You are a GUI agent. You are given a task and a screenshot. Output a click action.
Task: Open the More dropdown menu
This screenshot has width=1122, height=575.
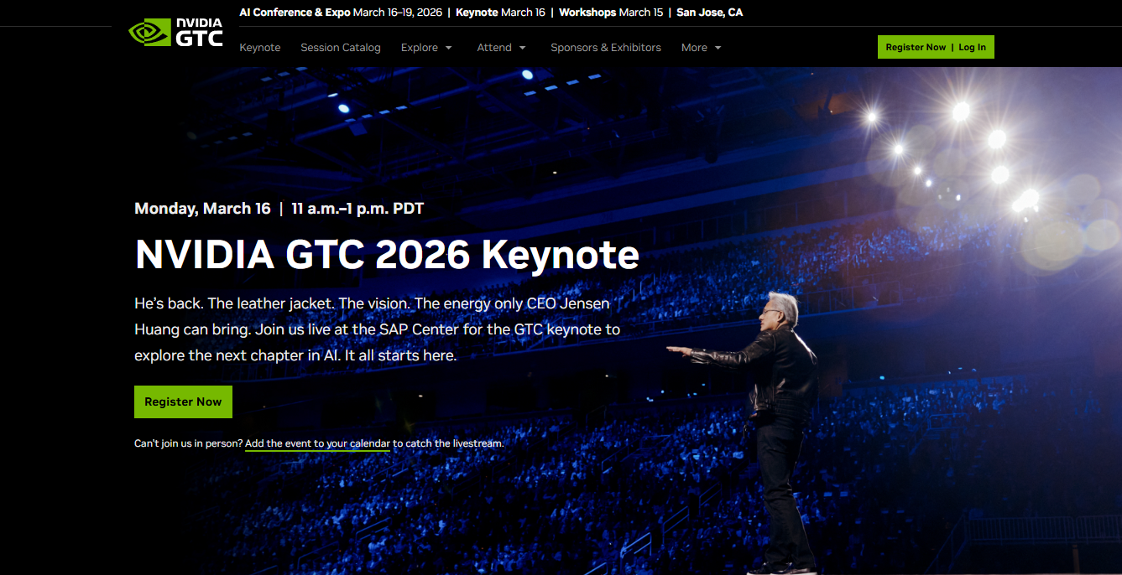(701, 48)
